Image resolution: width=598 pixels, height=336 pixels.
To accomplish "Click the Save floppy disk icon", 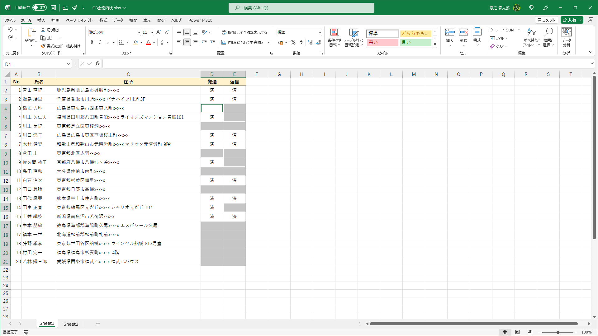I will [53, 8].
